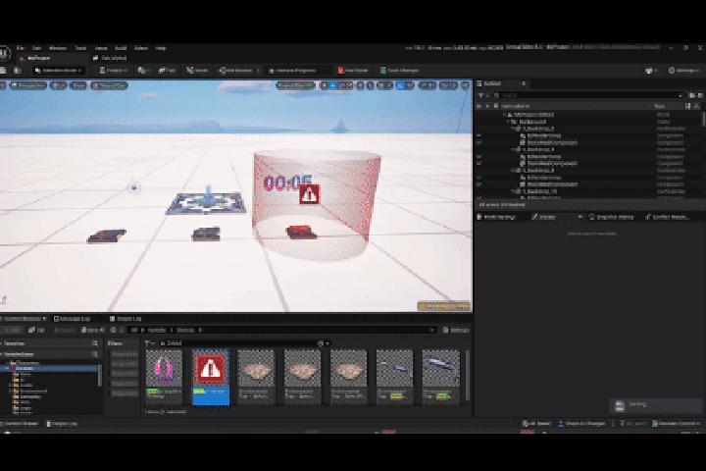Open the editor Settings button at the top right
The image size is (706, 471).
pyautogui.click(x=684, y=71)
